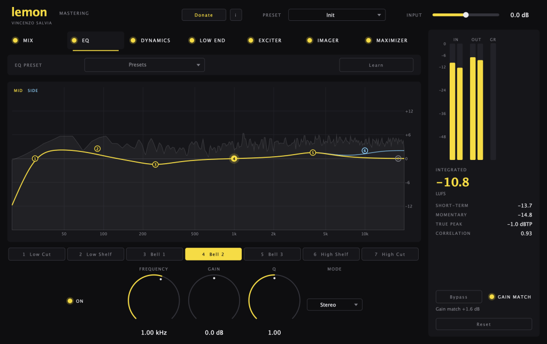Click the band gain 0.0 dB value

(x=214, y=332)
